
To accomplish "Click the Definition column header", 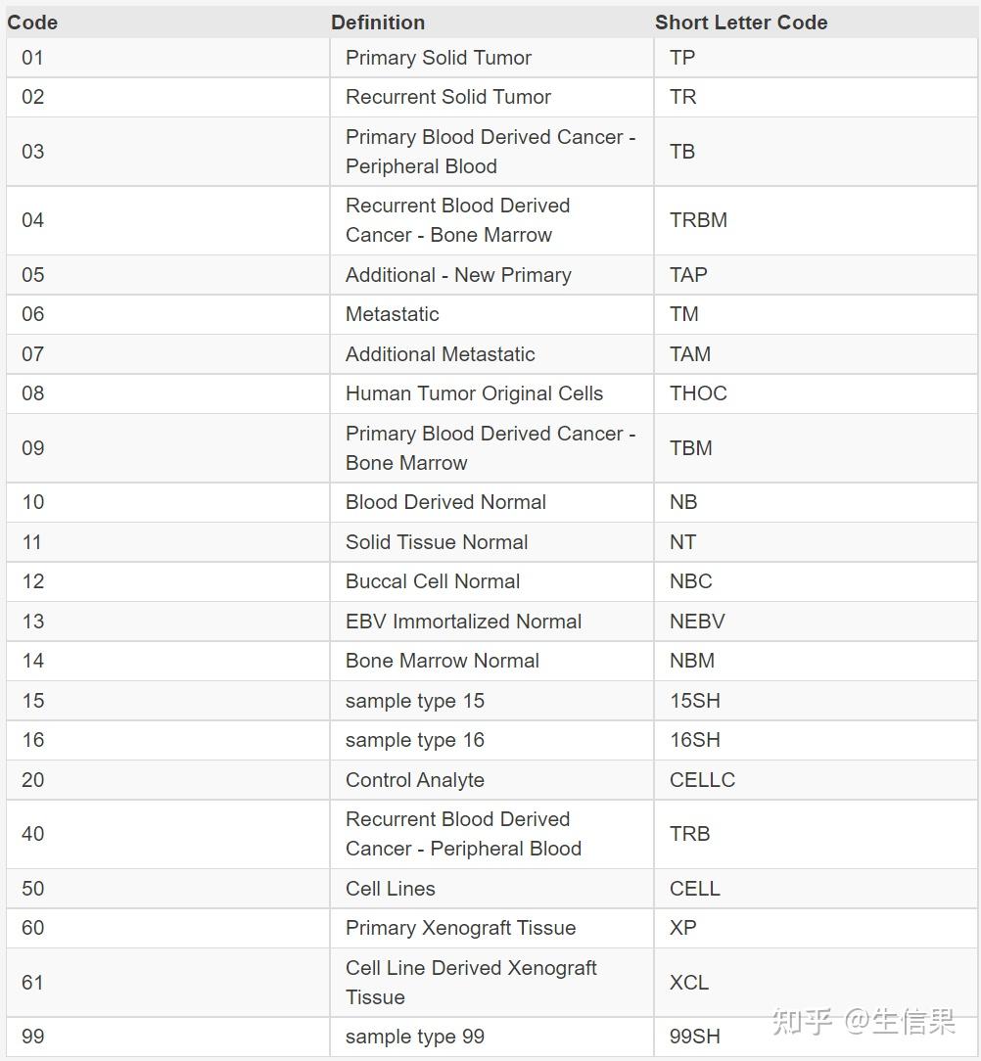I will click(x=378, y=22).
